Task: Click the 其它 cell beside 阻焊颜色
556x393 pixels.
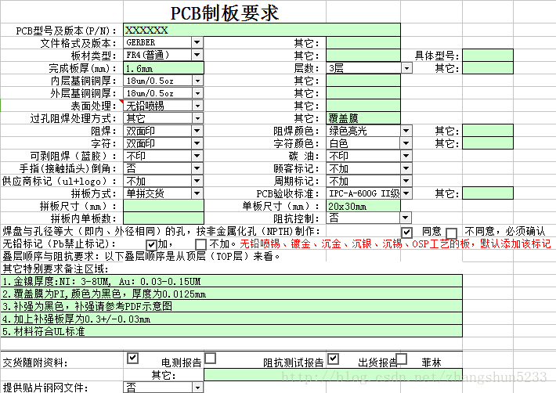Action: point(488,131)
